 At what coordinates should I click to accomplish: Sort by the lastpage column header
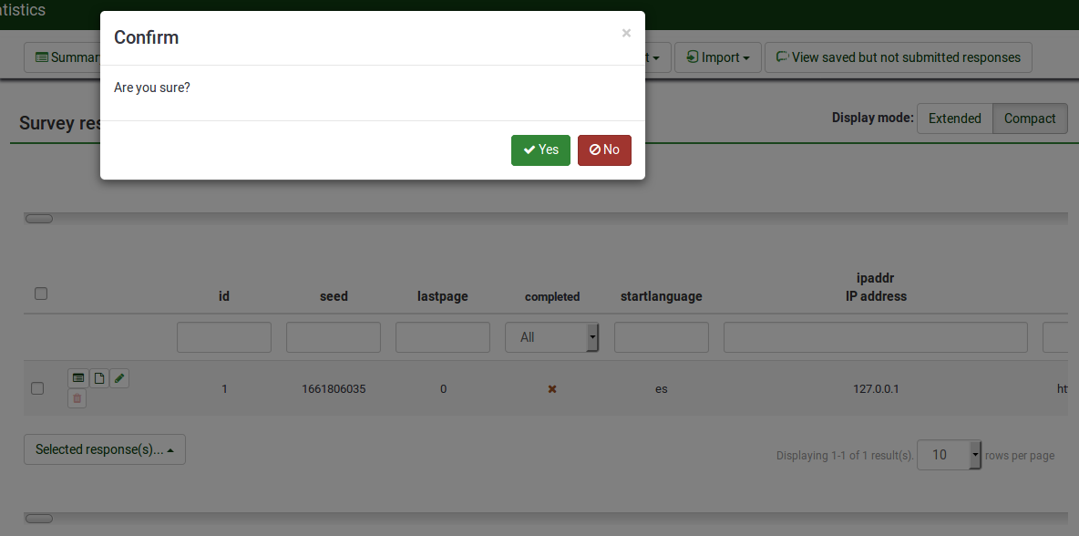443,296
